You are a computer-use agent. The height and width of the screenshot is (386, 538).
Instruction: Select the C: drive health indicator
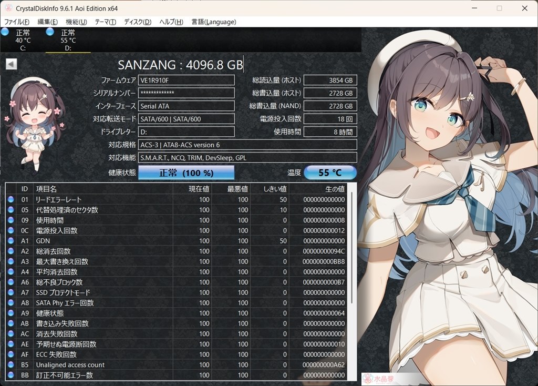coord(5,32)
